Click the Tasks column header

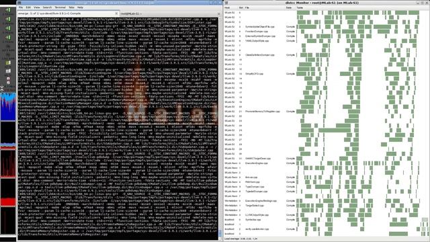[x=362, y=7]
